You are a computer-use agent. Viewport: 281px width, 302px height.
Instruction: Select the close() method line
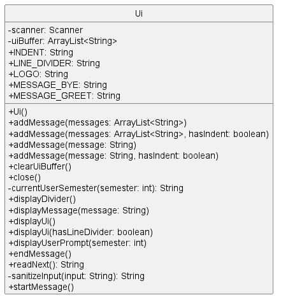pyautogui.click(x=25, y=177)
